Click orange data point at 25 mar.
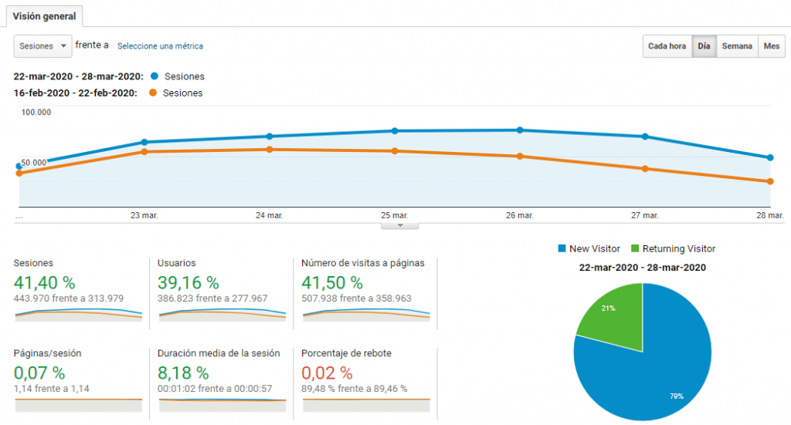This screenshot has width=791, height=425. point(395,151)
